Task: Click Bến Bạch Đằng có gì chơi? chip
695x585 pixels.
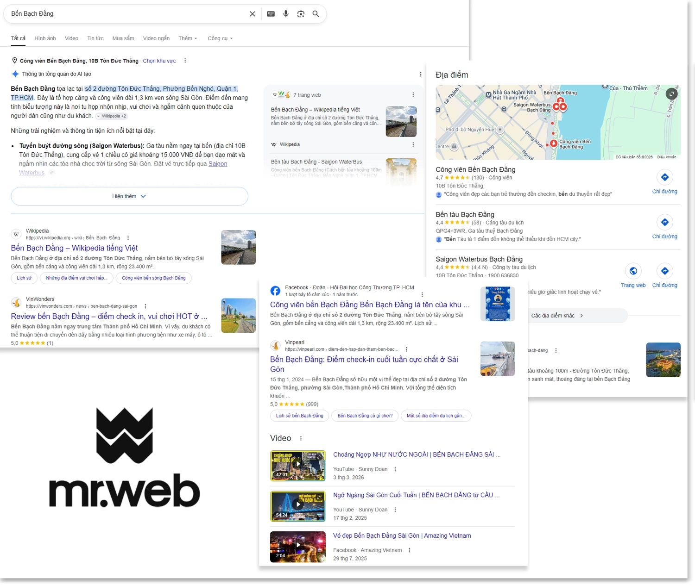Action: click(x=365, y=416)
